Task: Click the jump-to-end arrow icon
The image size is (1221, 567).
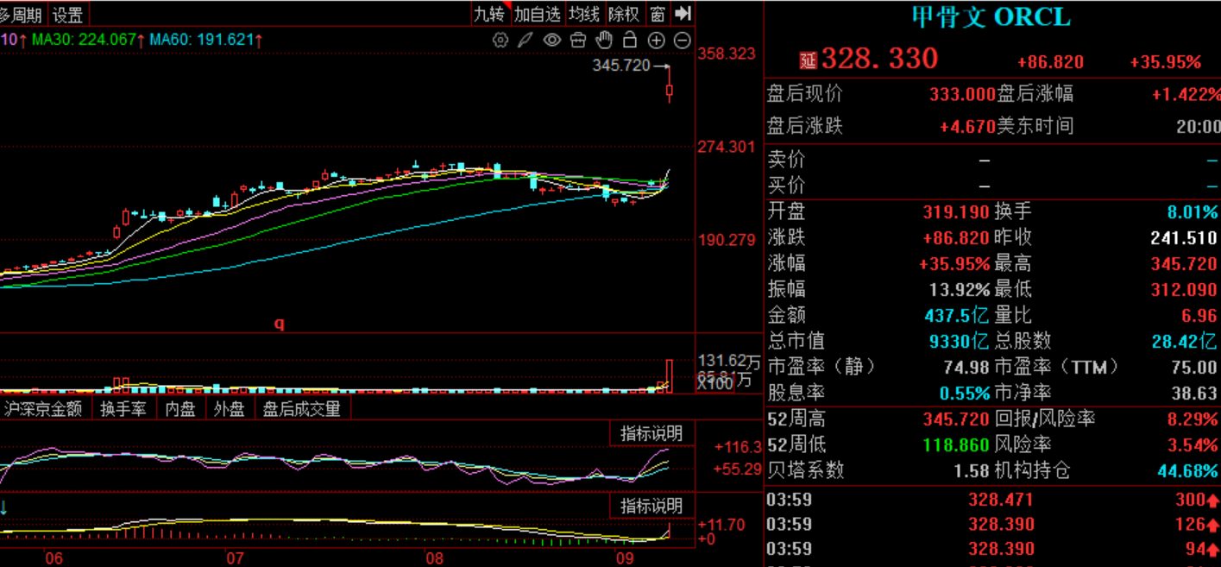Action: [x=683, y=13]
